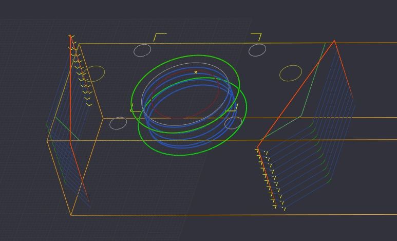This screenshot has height=241, width=397.
Task: Click the olive circle beside the left yellow arrow markers
Action: tap(93, 73)
